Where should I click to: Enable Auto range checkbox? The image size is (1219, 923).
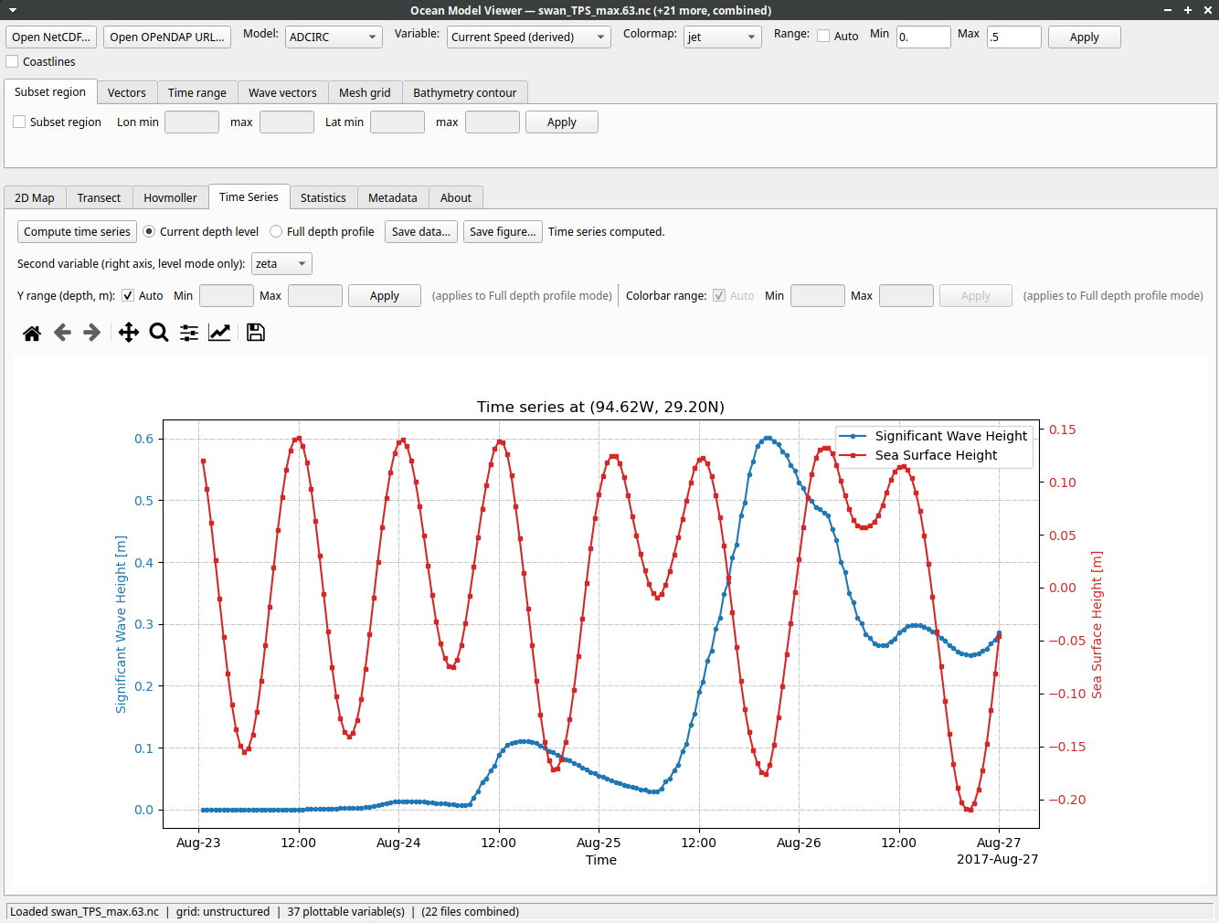pyautogui.click(x=823, y=37)
